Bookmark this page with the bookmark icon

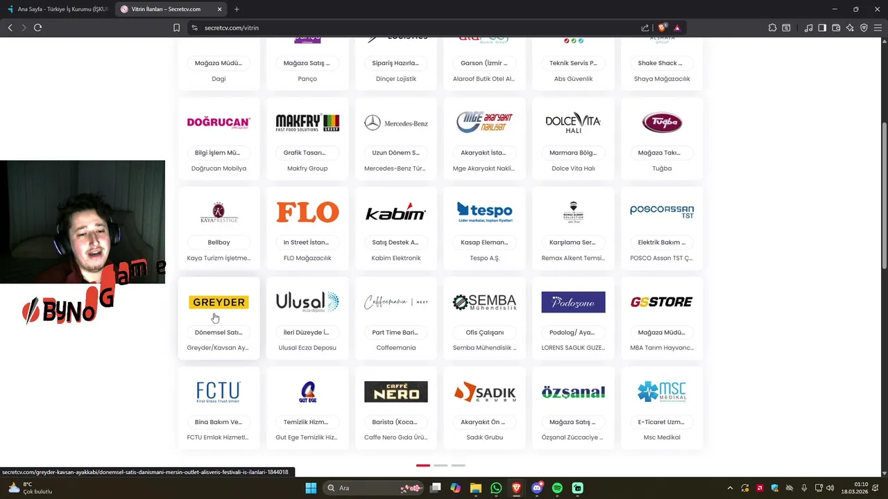coord(176,28)
